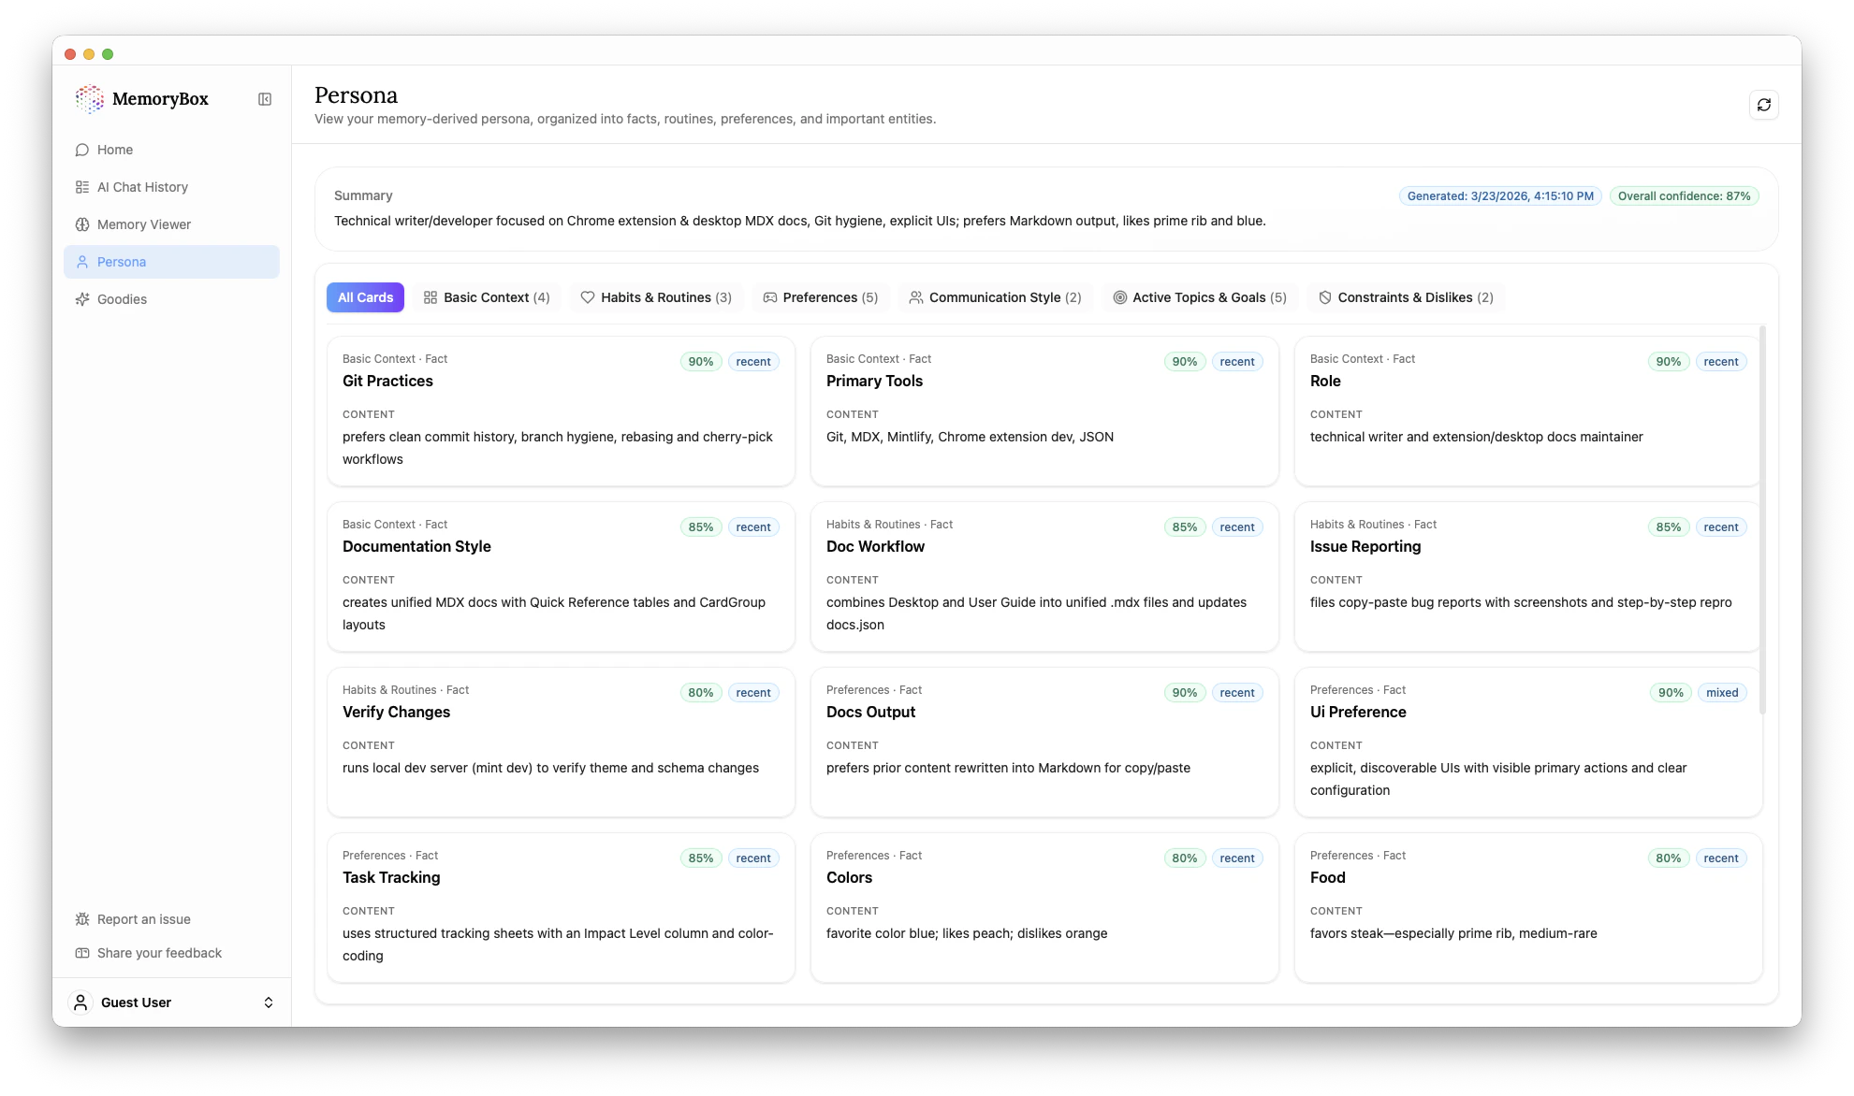Open Memory Viewer brain icon
1854x1096 pixels.
pyautogui.click(x=82, y=224)
